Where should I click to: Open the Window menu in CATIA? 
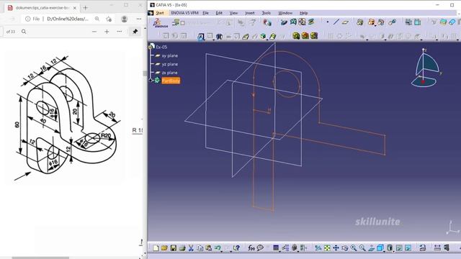click(285, 13)
